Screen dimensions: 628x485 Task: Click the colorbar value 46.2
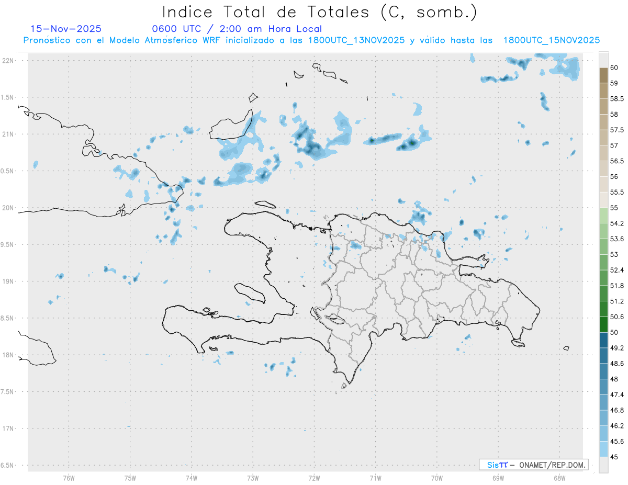[x=617, y=425]
